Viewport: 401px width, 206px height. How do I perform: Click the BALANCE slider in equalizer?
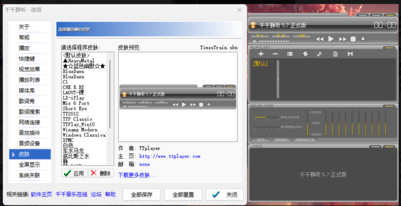(x=267, y=117)
